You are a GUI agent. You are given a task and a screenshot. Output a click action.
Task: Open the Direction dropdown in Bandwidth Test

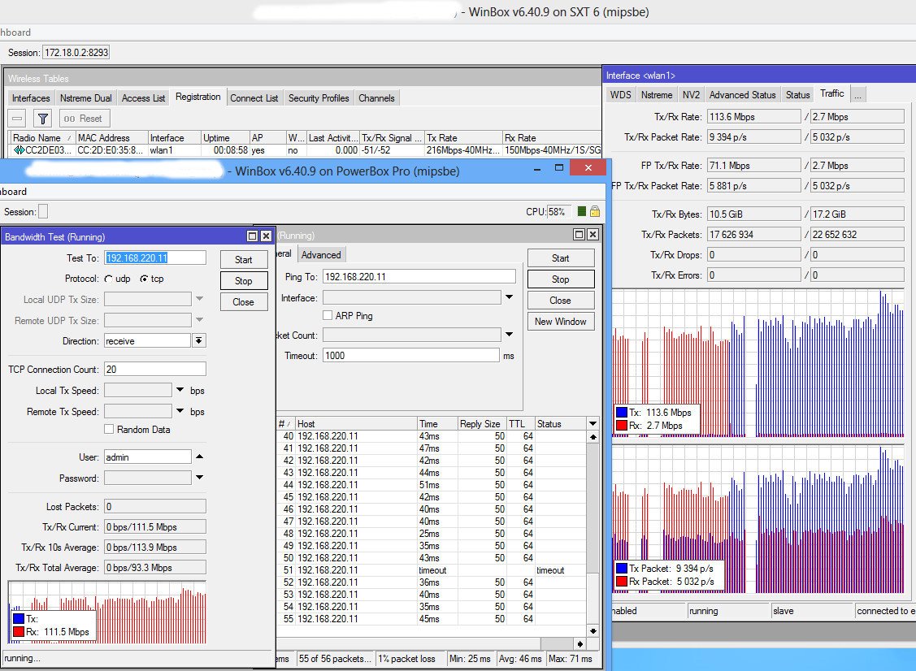click(198, 340)
